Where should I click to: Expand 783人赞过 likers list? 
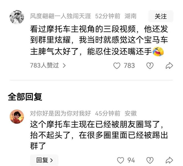(x=48, y=65)
